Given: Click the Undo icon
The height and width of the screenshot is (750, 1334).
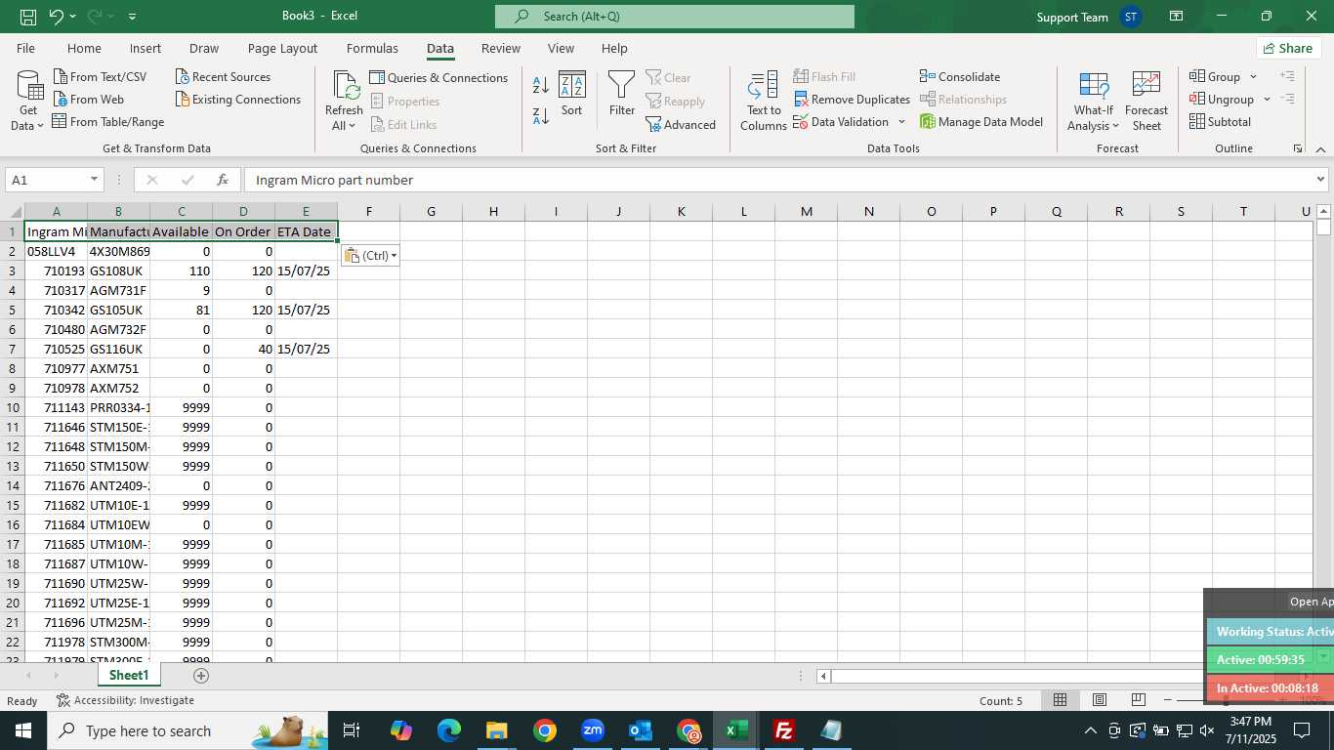Looking at the screenshot, I should 56,17.
